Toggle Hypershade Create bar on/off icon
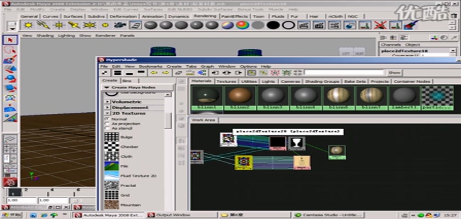The height and width of the screenshot is (219, 461). [105, 72]
